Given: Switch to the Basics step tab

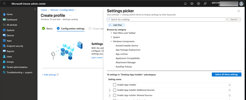Looking at the screenshot, I should coord(47,29).
